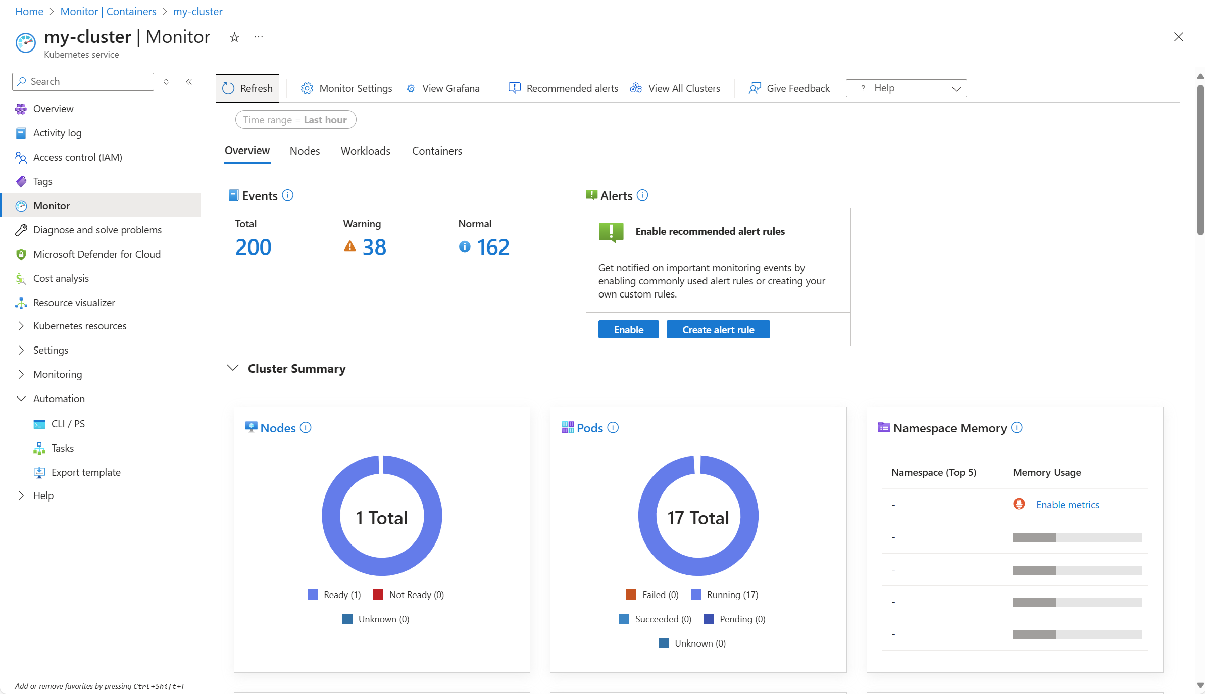
Task: Click the Refresh icon in toolbar
Action: point(228,88)
